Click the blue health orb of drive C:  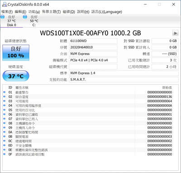(25, 17)
